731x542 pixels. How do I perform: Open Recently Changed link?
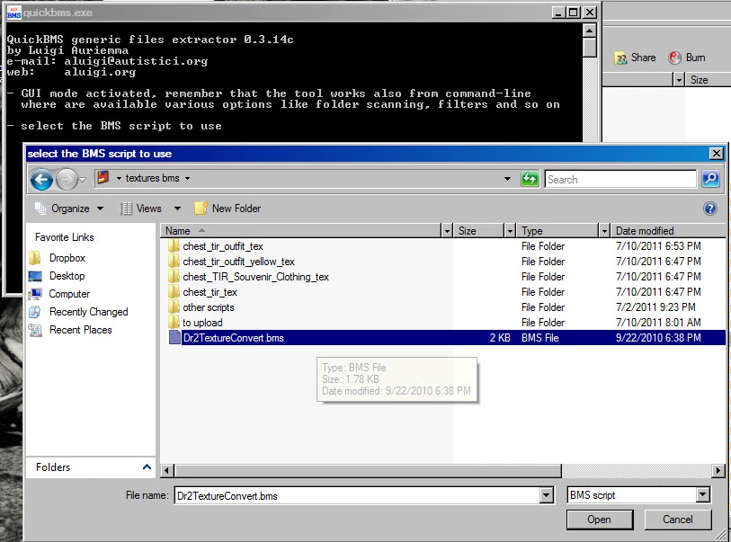tap(89, 312)
